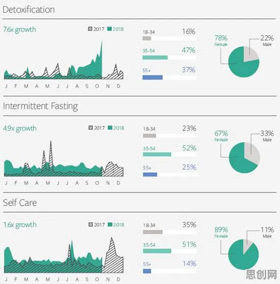Click the 78% Female label
The width and height of the screenshot is (280, 284).
pos(221,40)
